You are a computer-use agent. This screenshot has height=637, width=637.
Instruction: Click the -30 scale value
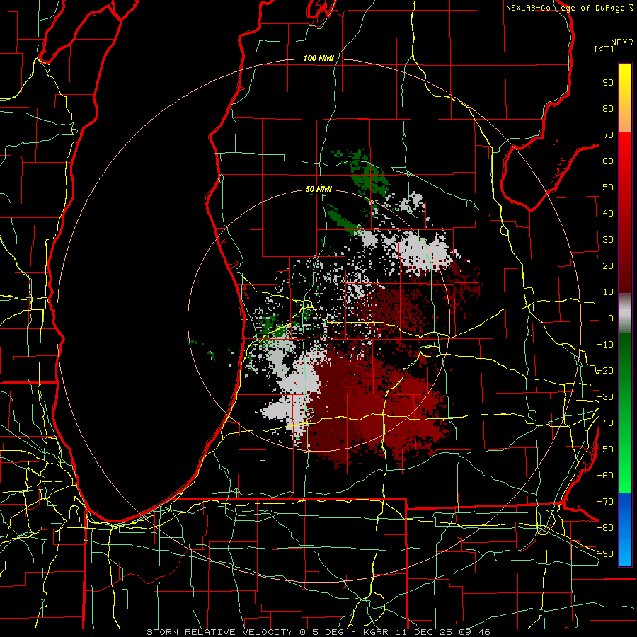pyautogui.click(x=605, y=397)
